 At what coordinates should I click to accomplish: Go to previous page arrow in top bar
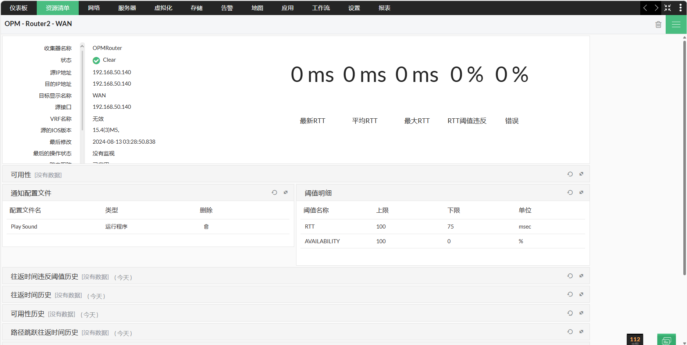point(645,8)
